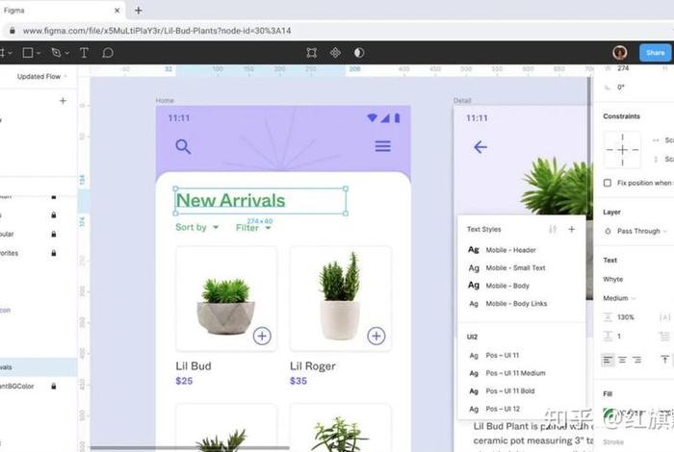Screen dimensions: 674x452
Task: Open the Filter dropdown
Action: [x=253, y=228]
